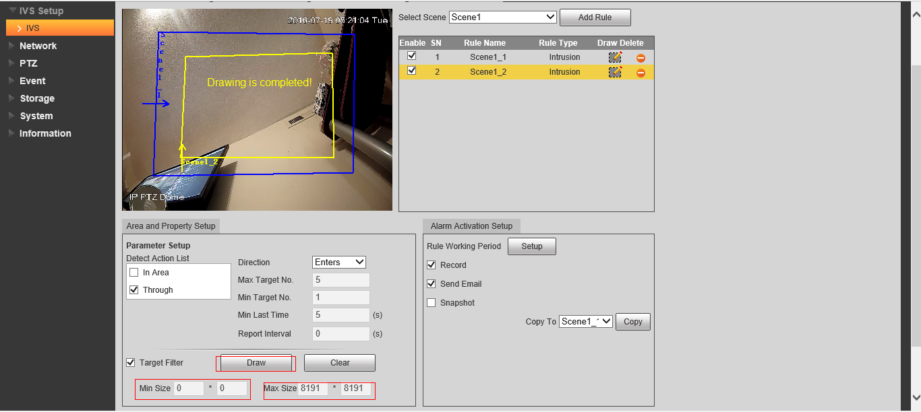Click the Report Interval field
Viewport: 921px width, 412px height.
(x=341, y=334)
